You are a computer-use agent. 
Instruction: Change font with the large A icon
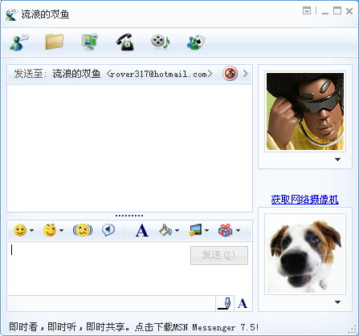coord(141,230)
